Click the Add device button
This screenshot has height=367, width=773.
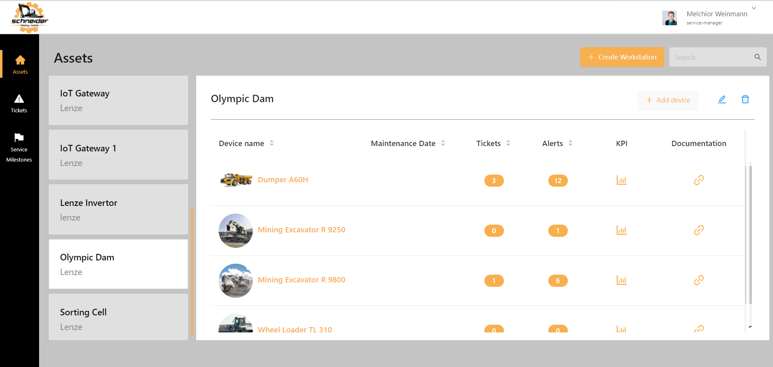pos(668,100)
